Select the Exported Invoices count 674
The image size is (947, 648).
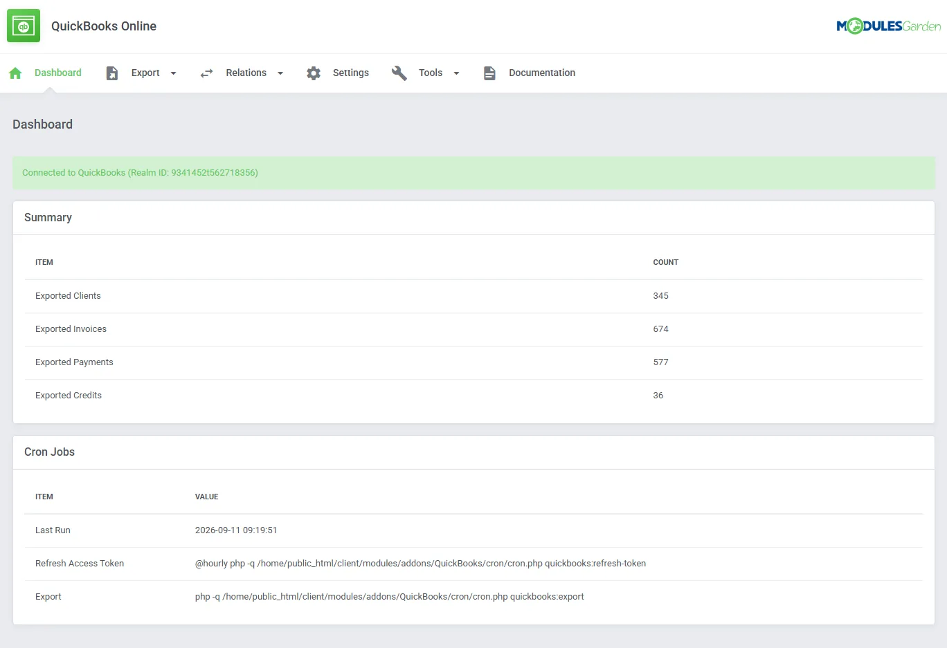660,329
